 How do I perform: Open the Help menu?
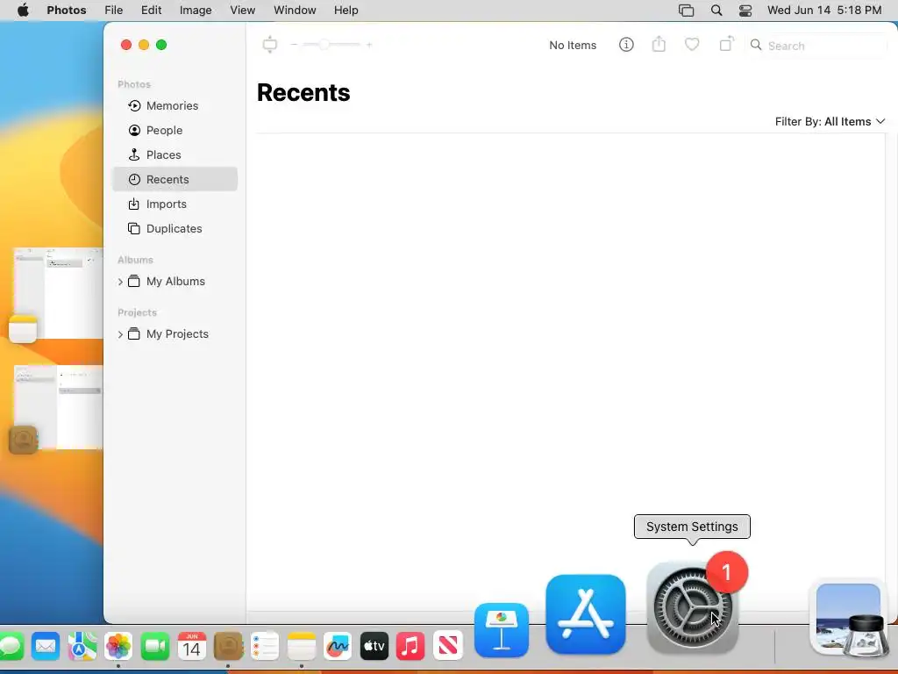(346, 10)
